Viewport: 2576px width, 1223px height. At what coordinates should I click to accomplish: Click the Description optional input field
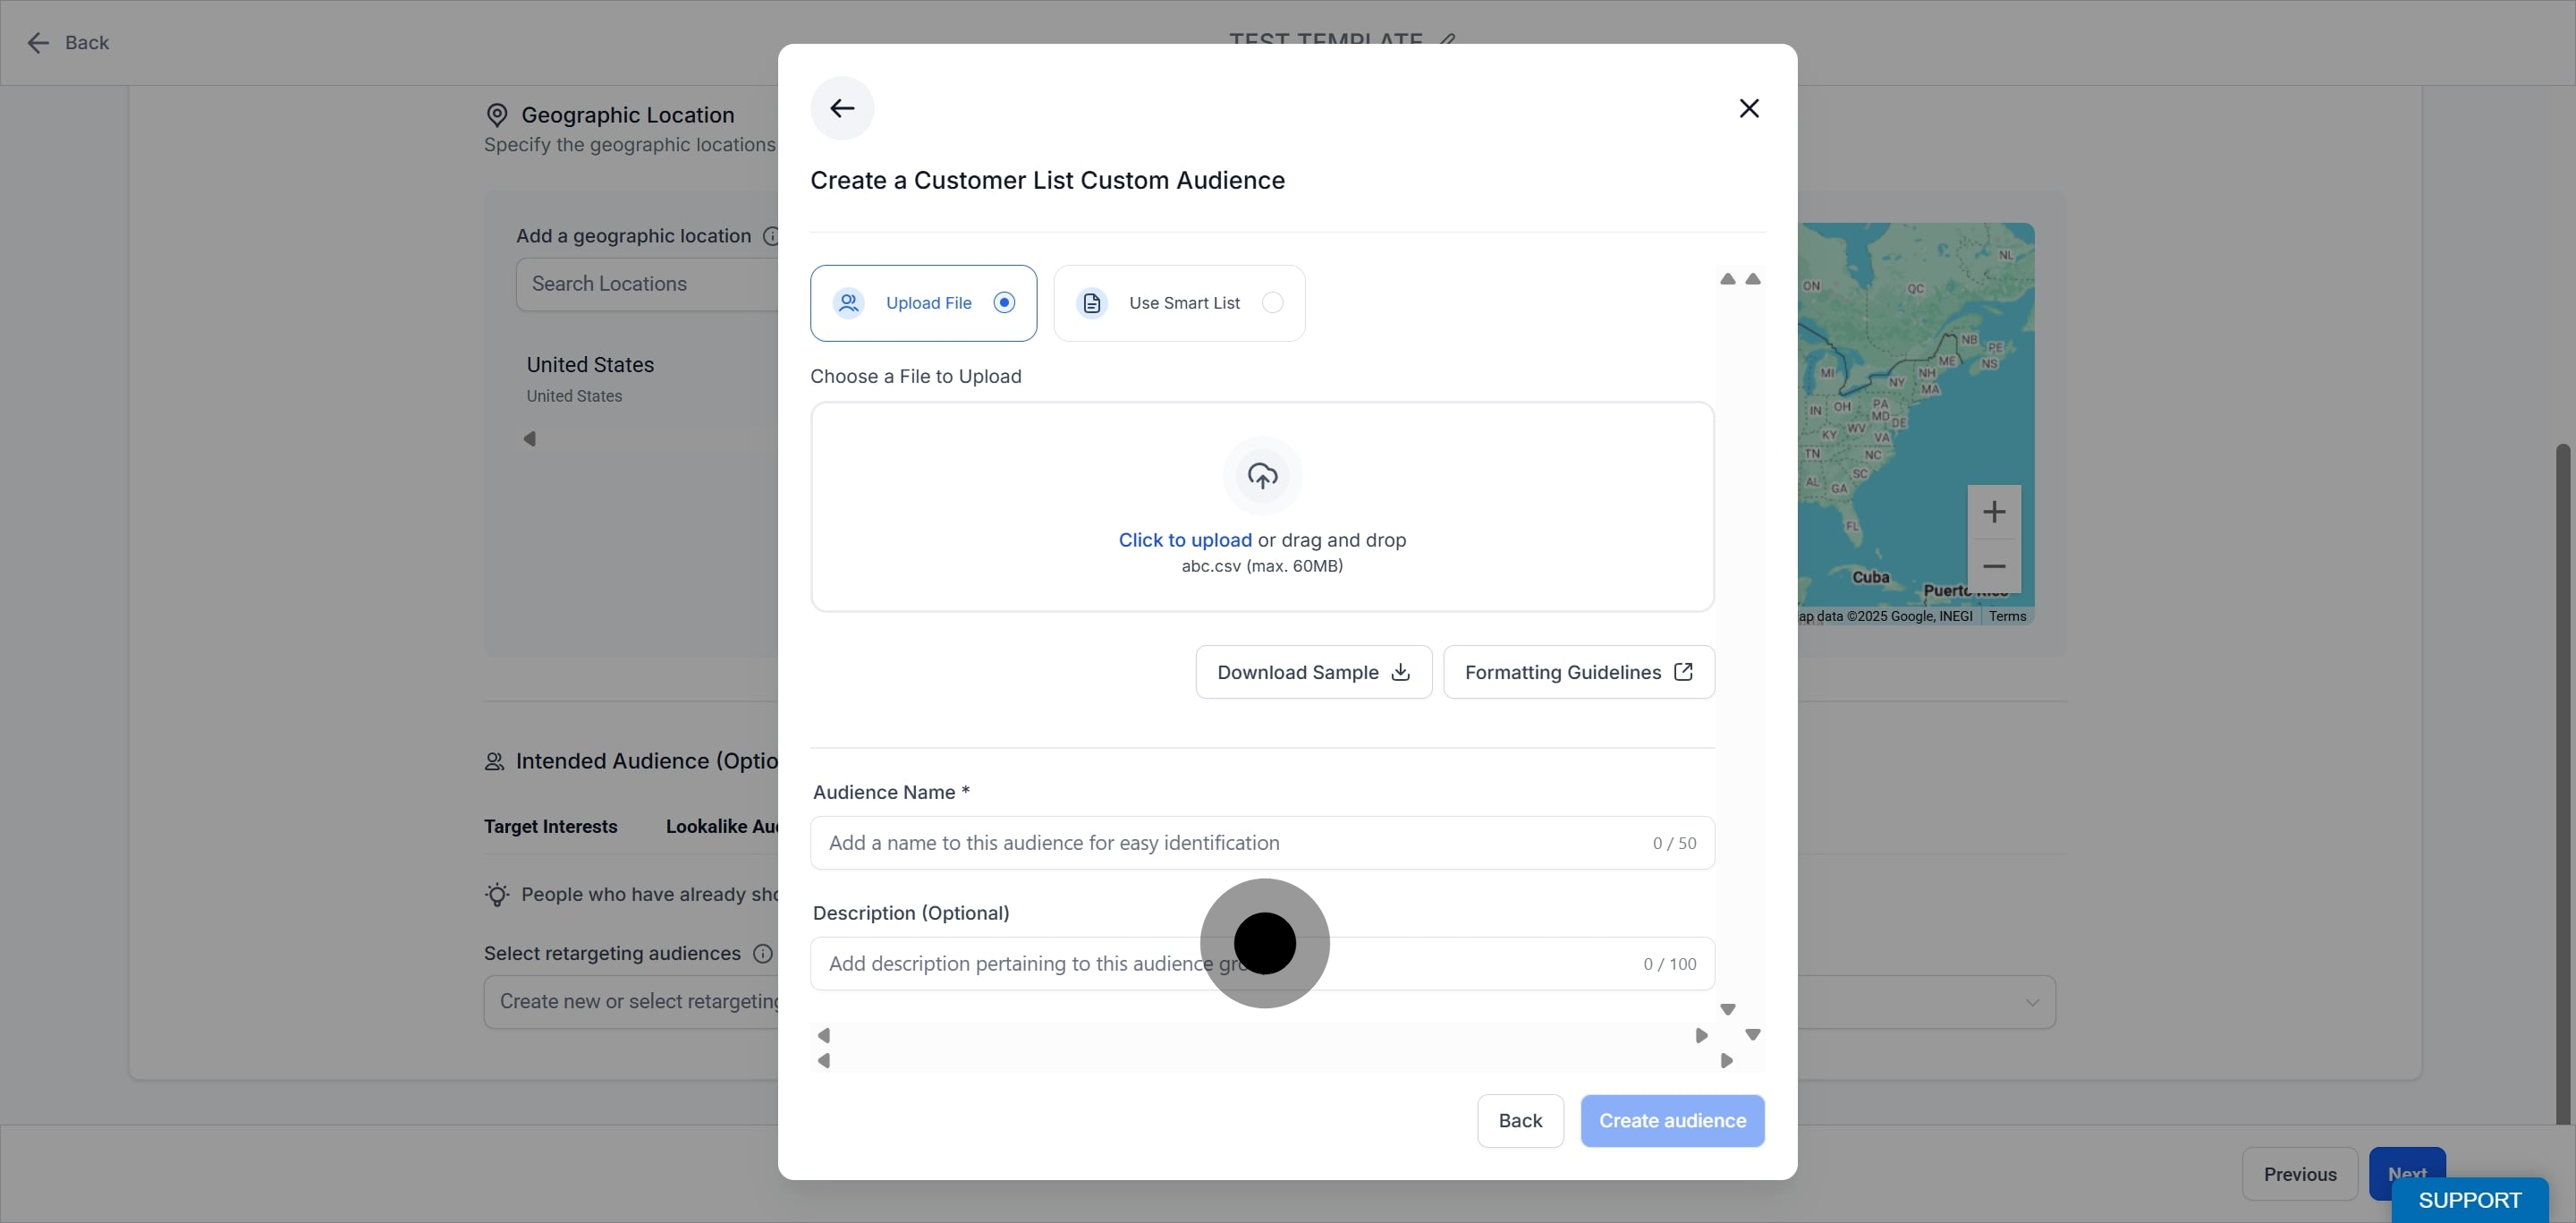coord(1262,964)
